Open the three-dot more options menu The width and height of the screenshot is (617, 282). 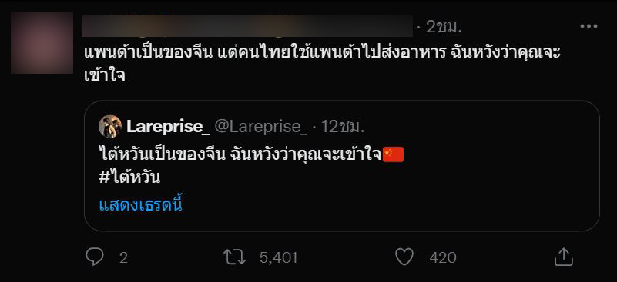coord(588,27)
